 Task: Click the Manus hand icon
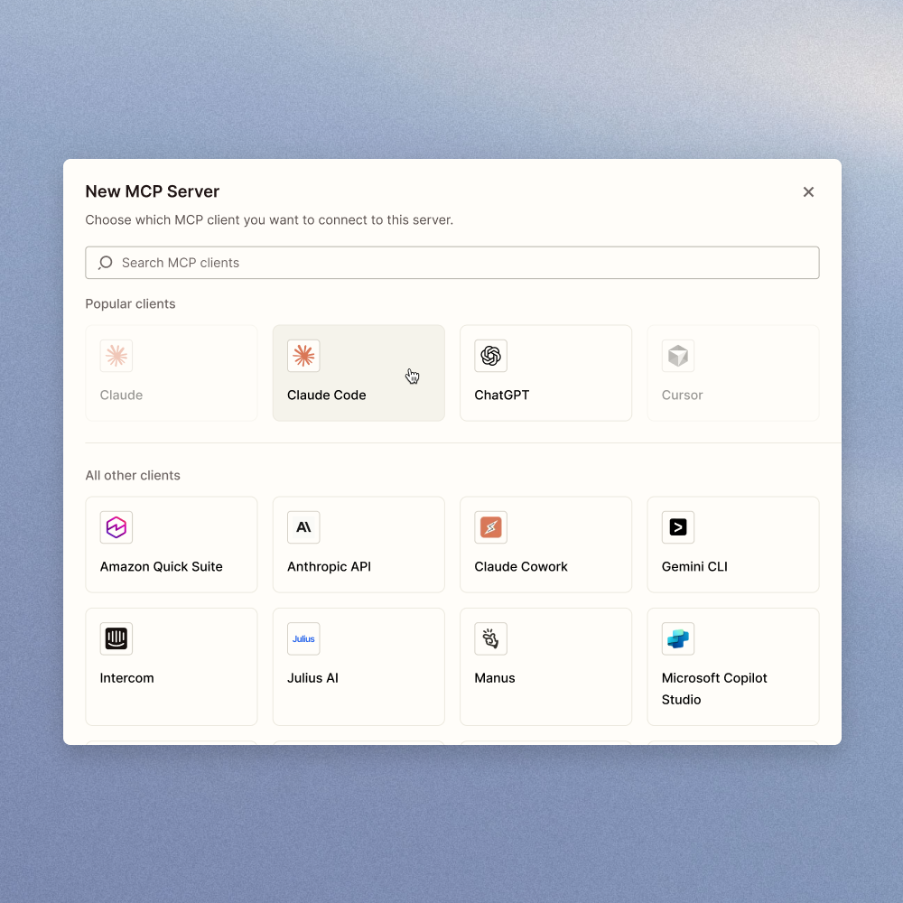(x=490, y=638)
